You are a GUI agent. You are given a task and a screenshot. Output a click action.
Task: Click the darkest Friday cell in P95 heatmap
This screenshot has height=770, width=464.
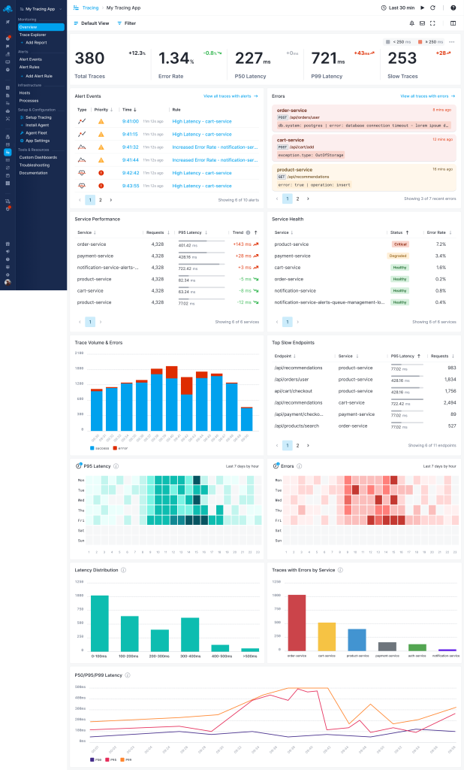[x=188, y=520]
